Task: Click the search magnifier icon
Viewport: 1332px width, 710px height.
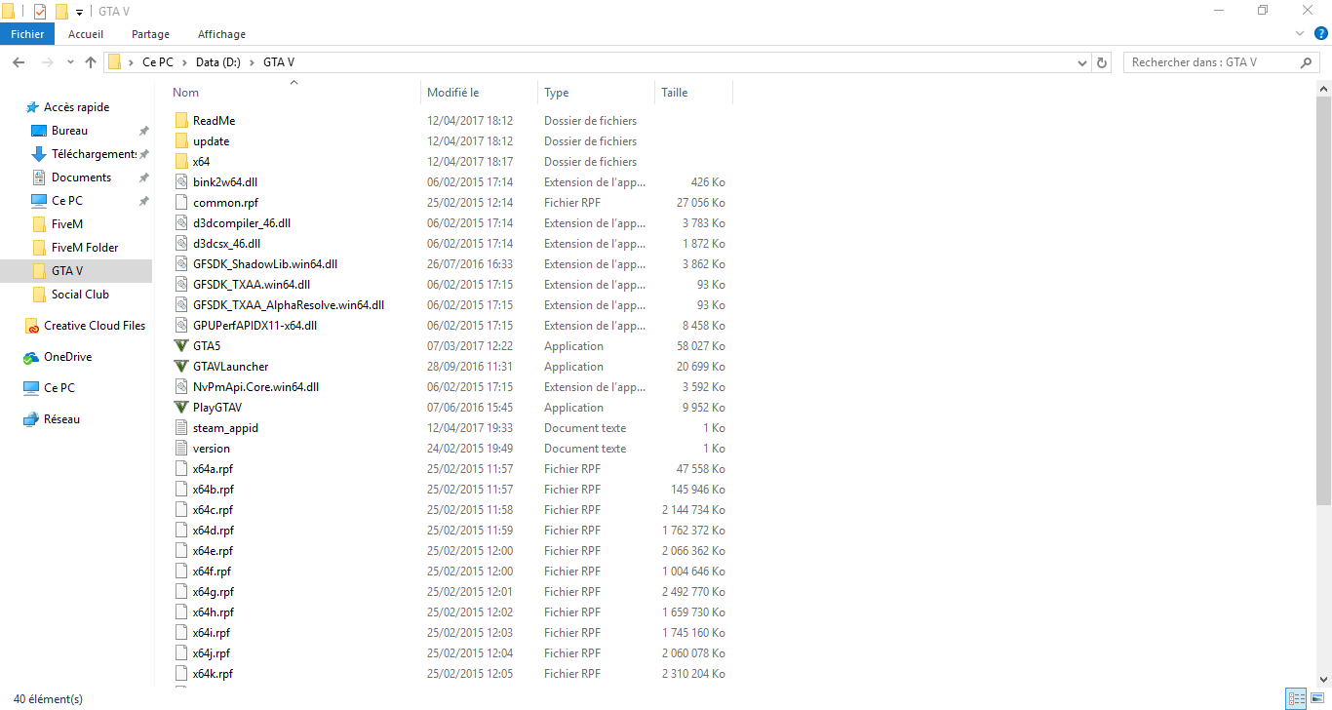Action: (1307, 62)
